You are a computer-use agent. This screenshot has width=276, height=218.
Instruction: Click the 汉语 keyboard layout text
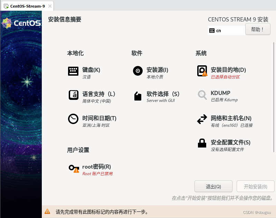coord(86,77)
